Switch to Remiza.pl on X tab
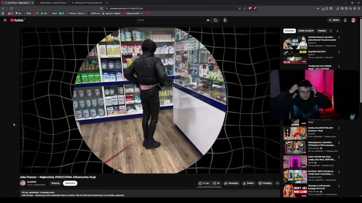362x203 pixels. tap(87, 3)
